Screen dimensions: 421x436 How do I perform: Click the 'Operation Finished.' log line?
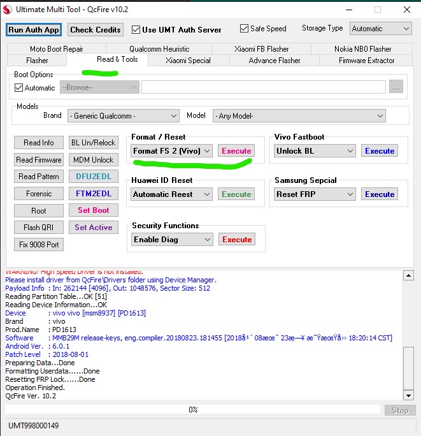(x=35, y=388)
